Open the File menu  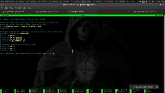(2, 8)
